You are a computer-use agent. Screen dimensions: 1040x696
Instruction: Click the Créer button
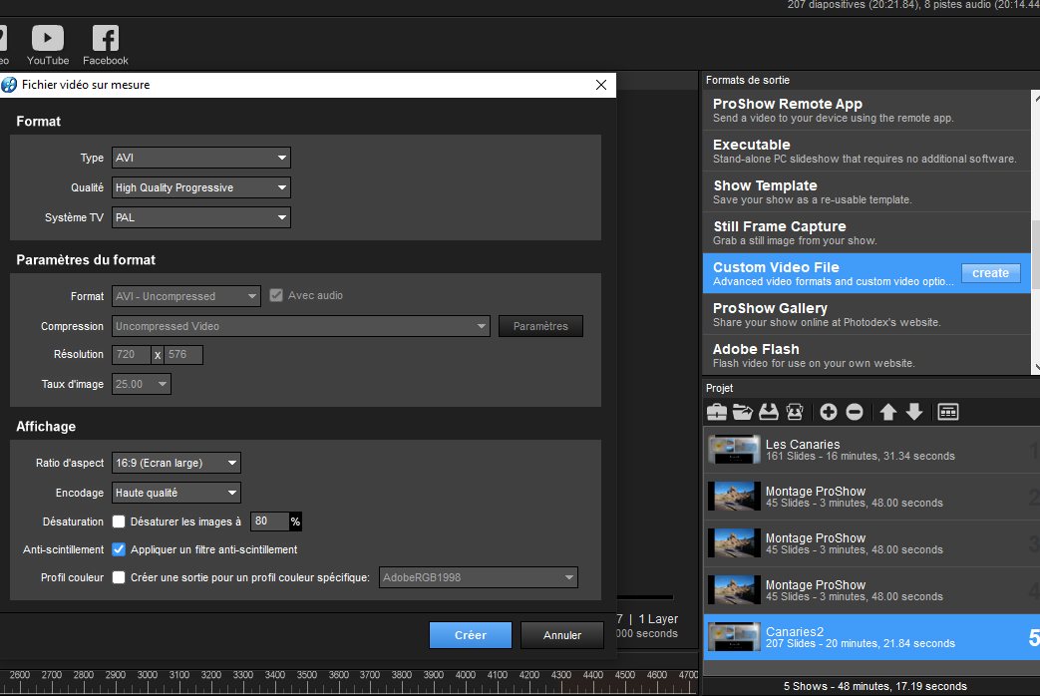[471, 635]
